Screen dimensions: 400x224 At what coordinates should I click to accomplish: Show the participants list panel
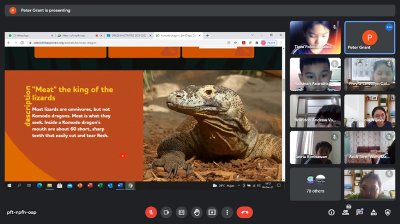[345, 212]
